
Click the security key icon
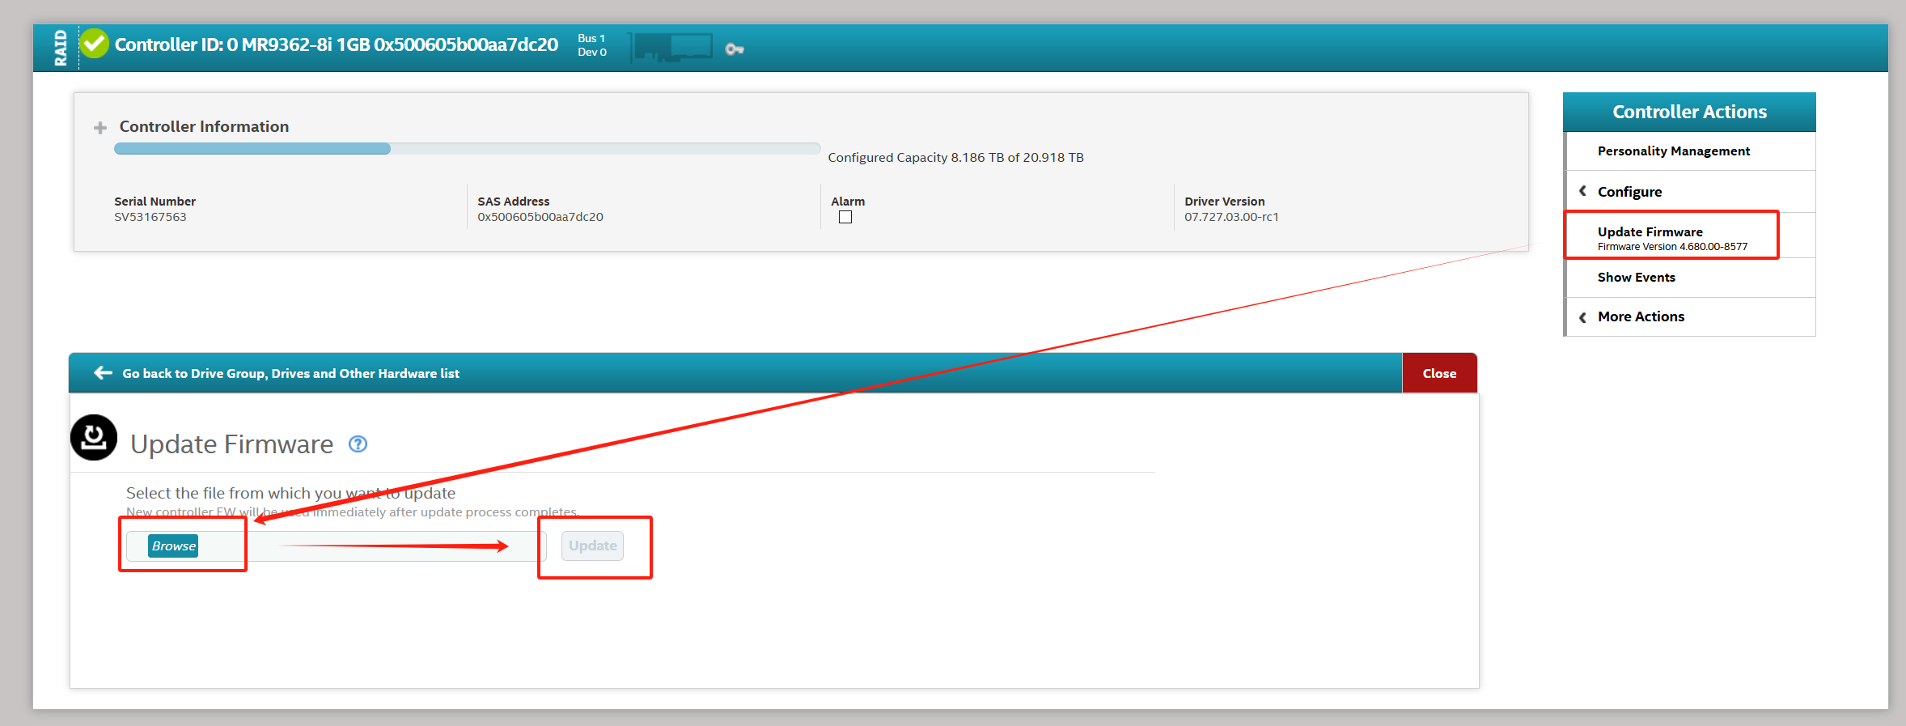734,49
